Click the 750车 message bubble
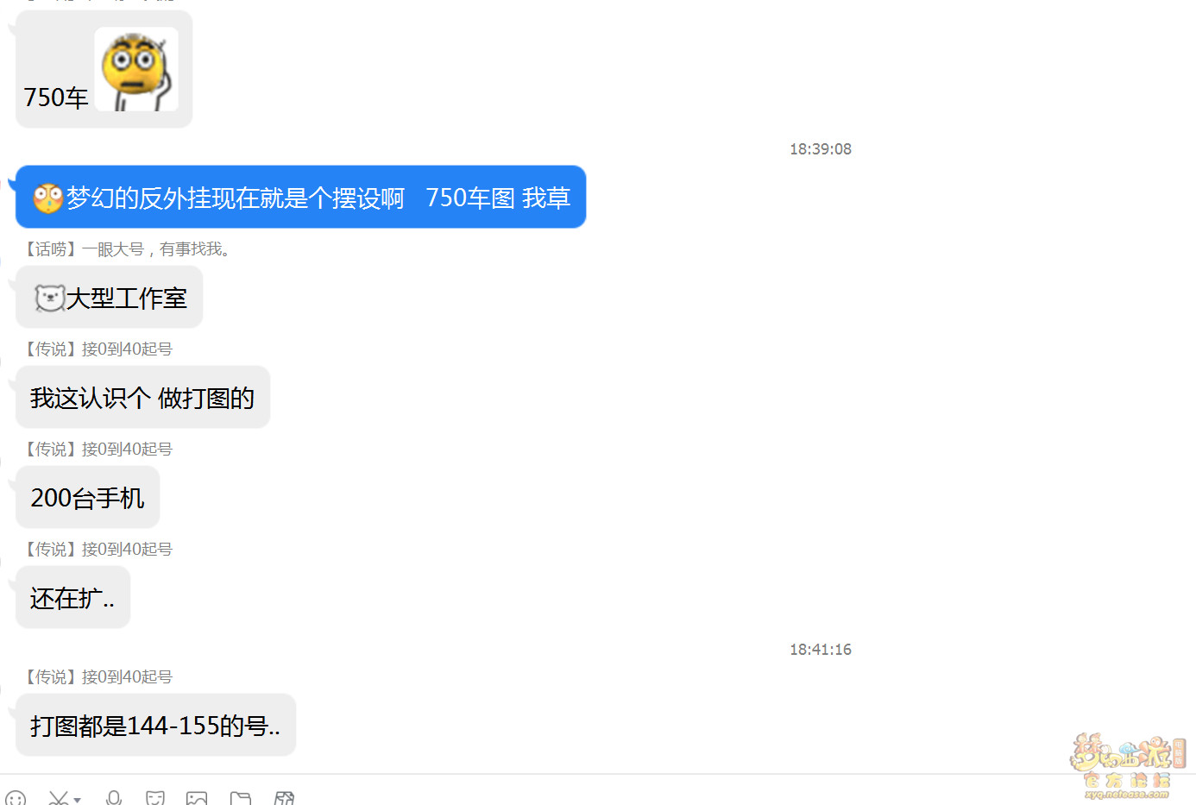The image size is (1196, 805). (x=104, y=70)
